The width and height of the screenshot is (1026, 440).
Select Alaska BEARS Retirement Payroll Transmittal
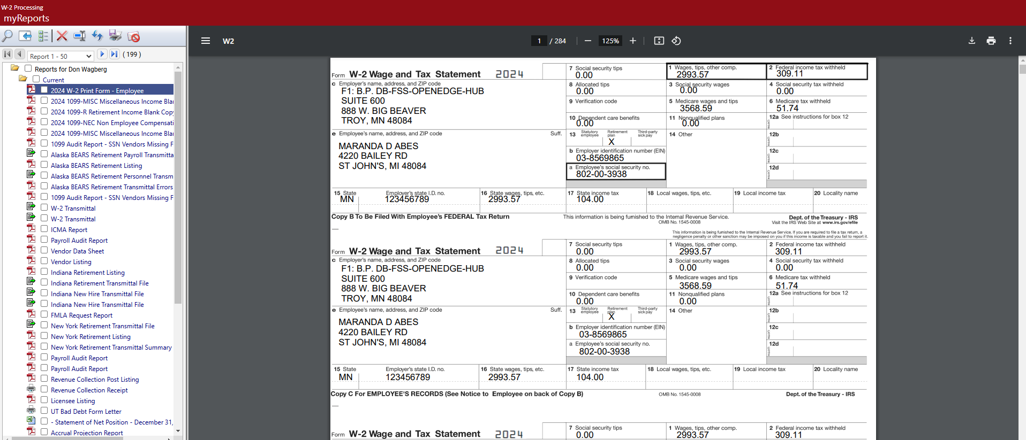click(x=112, y=155)
